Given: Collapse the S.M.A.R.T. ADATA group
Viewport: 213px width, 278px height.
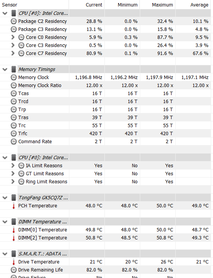Looking at the screenshot, I should (x=5, y=254).
